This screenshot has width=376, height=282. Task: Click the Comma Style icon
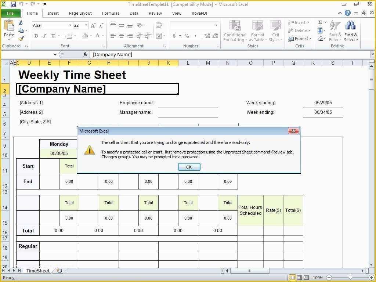(x=196, y=36)
